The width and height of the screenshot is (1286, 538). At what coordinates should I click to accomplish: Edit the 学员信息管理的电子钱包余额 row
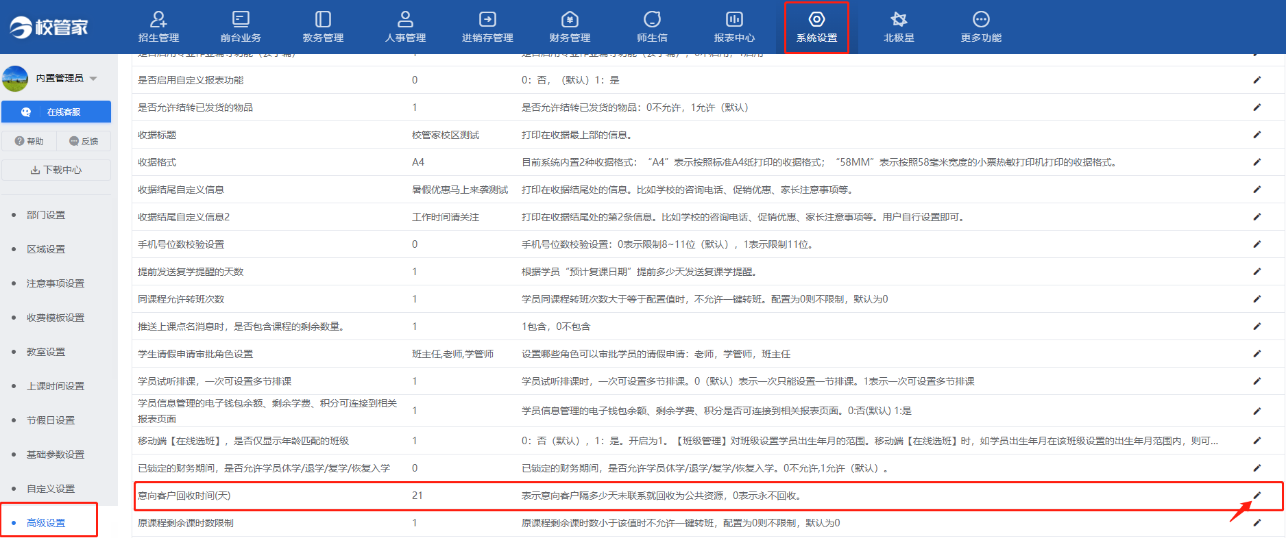pyautogui.click(x=1257, y=411)
